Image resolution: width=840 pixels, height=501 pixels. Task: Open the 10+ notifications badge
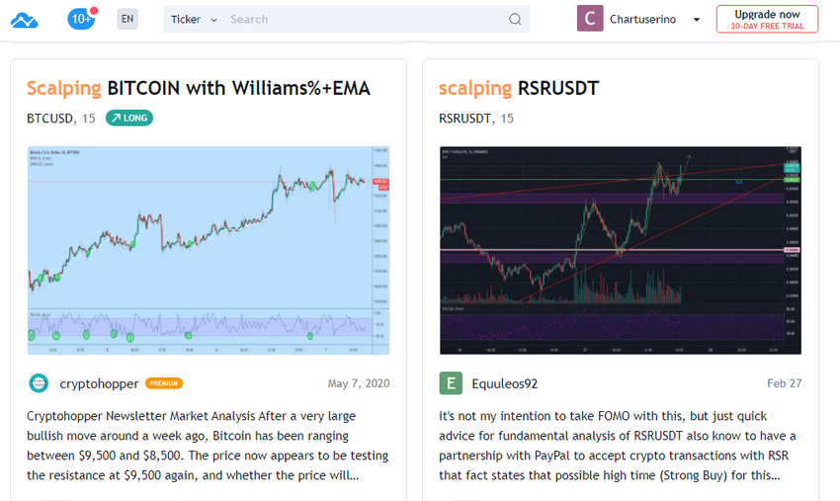coord(82,18)
